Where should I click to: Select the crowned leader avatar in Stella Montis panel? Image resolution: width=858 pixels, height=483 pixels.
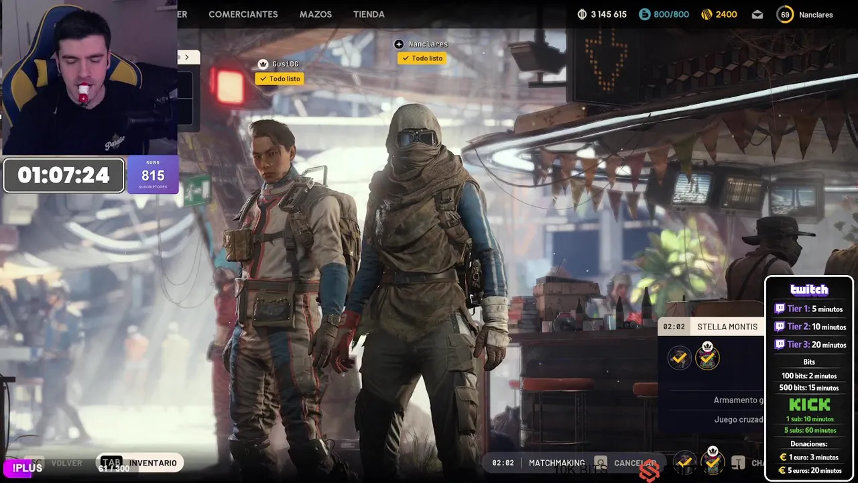click(707, 358)
